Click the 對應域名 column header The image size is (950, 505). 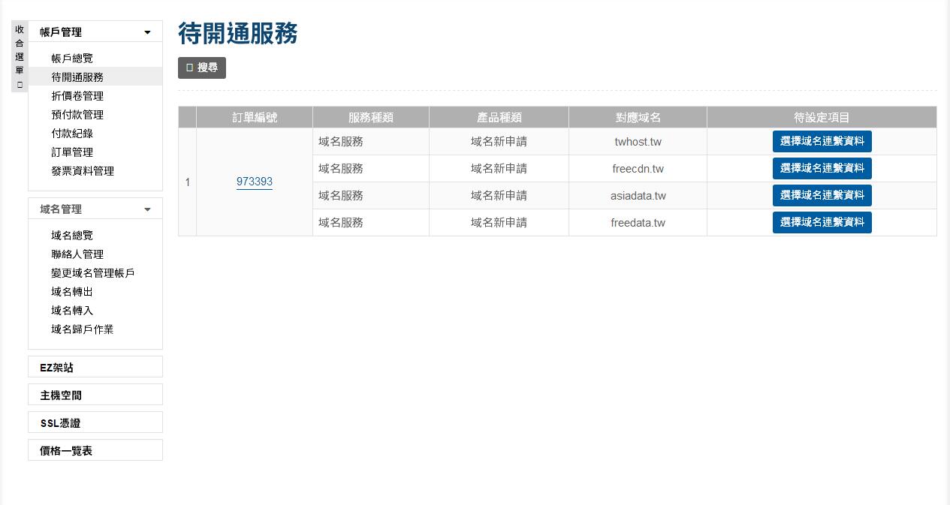(x=638, y=118)
